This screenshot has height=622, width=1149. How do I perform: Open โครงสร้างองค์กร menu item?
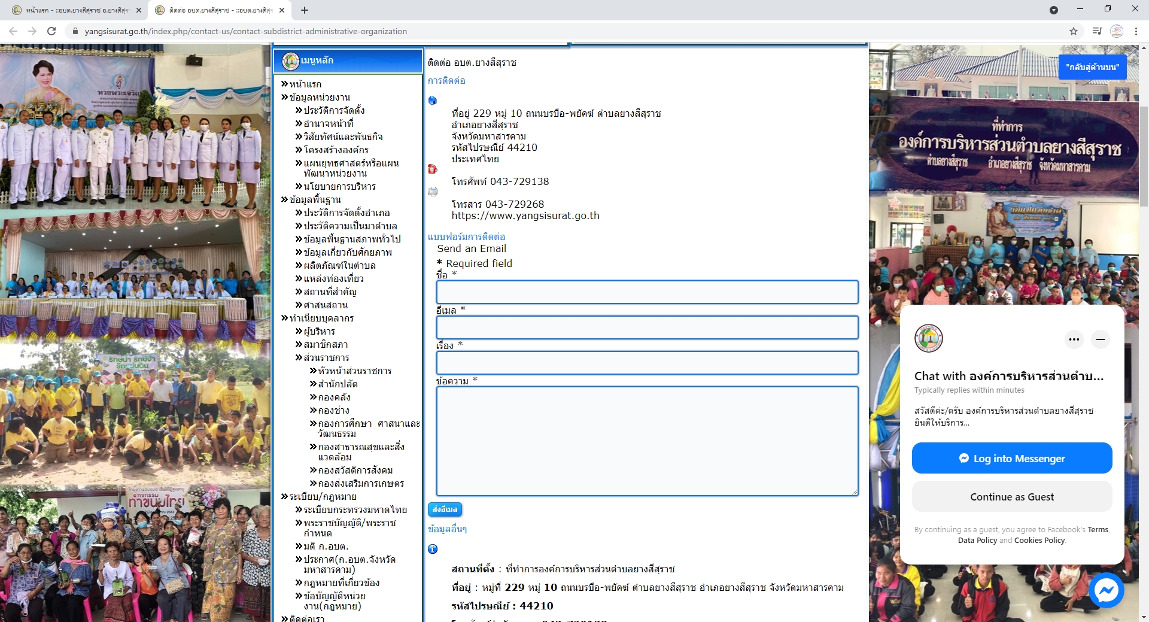pos(336,150)
